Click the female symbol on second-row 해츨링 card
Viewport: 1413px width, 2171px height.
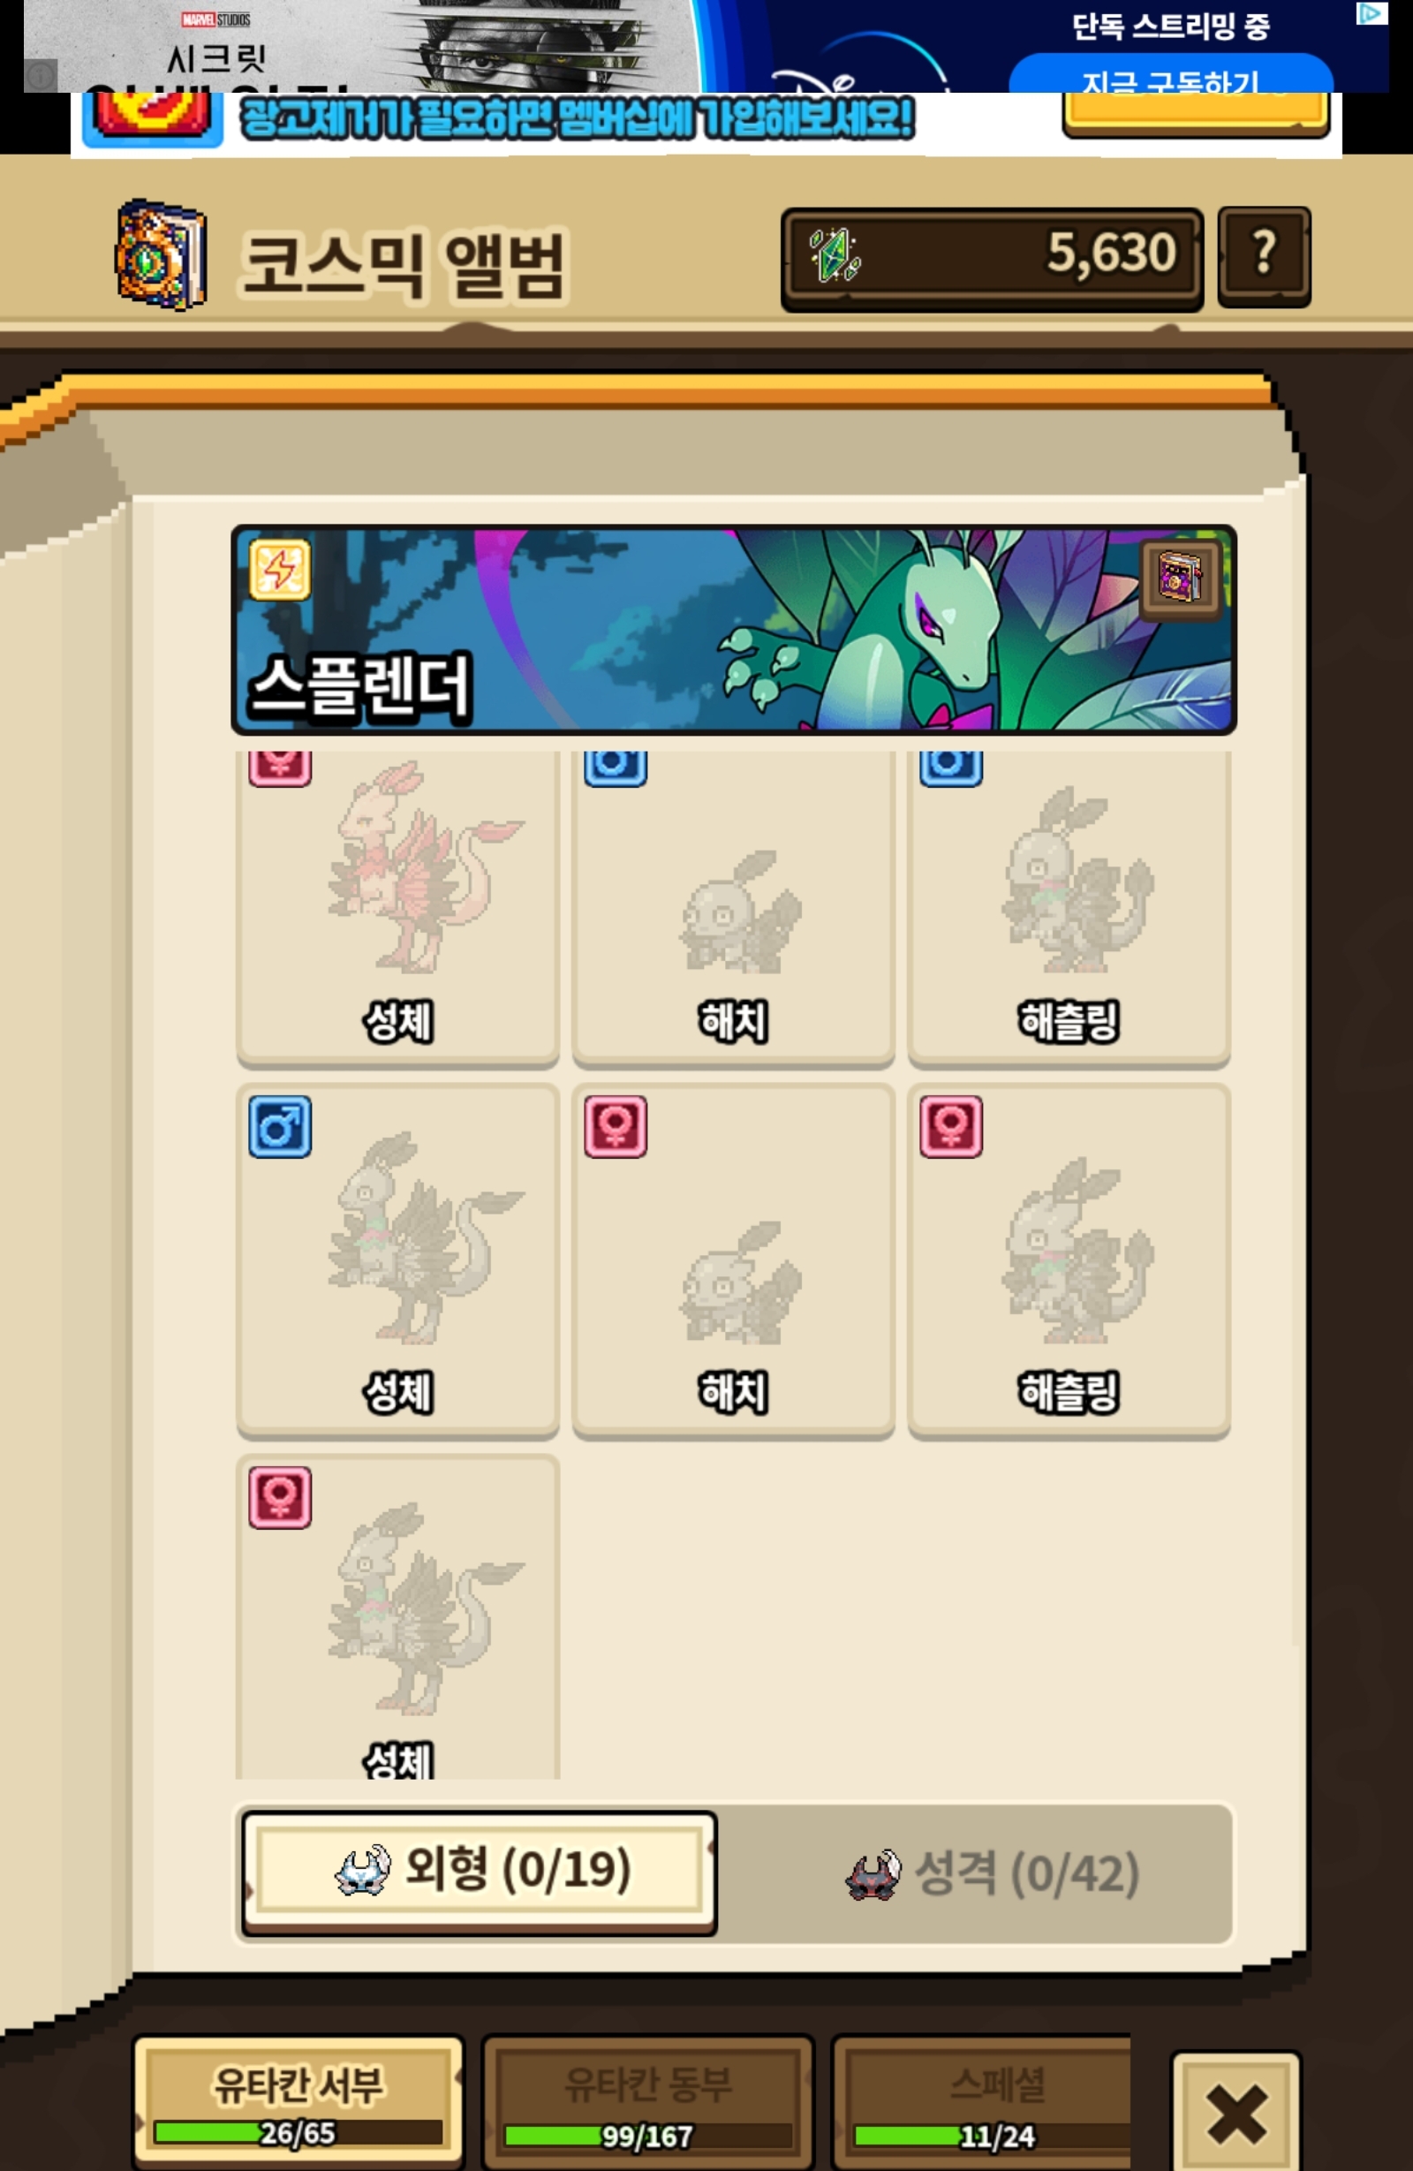(x=950, y=1126)
